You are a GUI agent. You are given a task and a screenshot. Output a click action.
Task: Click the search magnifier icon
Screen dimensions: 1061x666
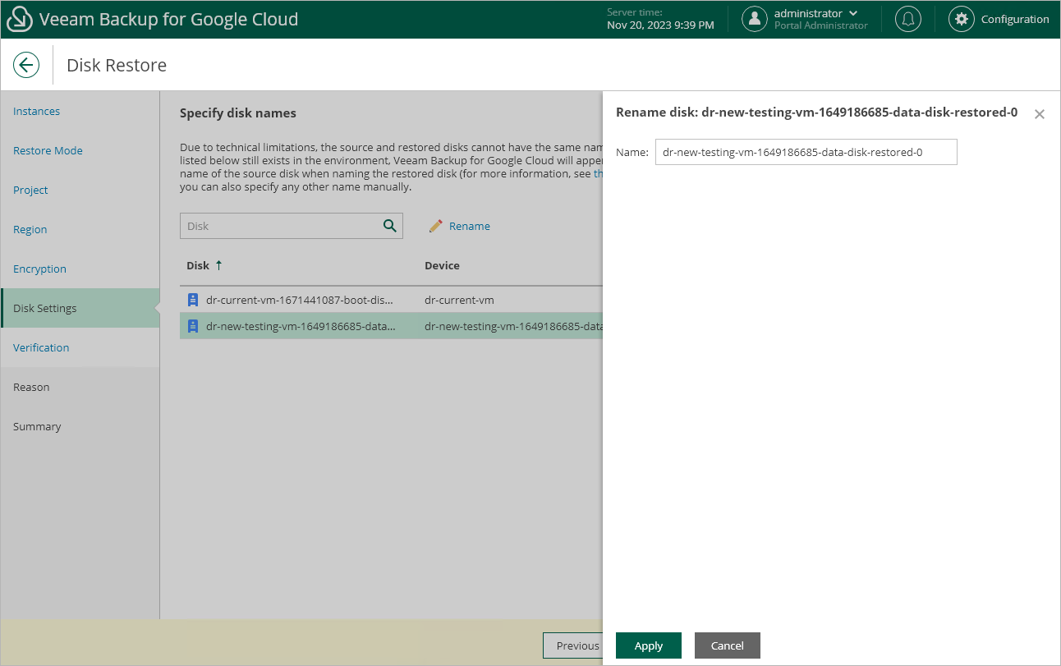coord(390,226)
